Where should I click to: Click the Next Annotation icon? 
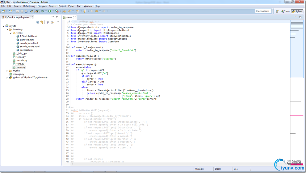click(x=77, y=11)
